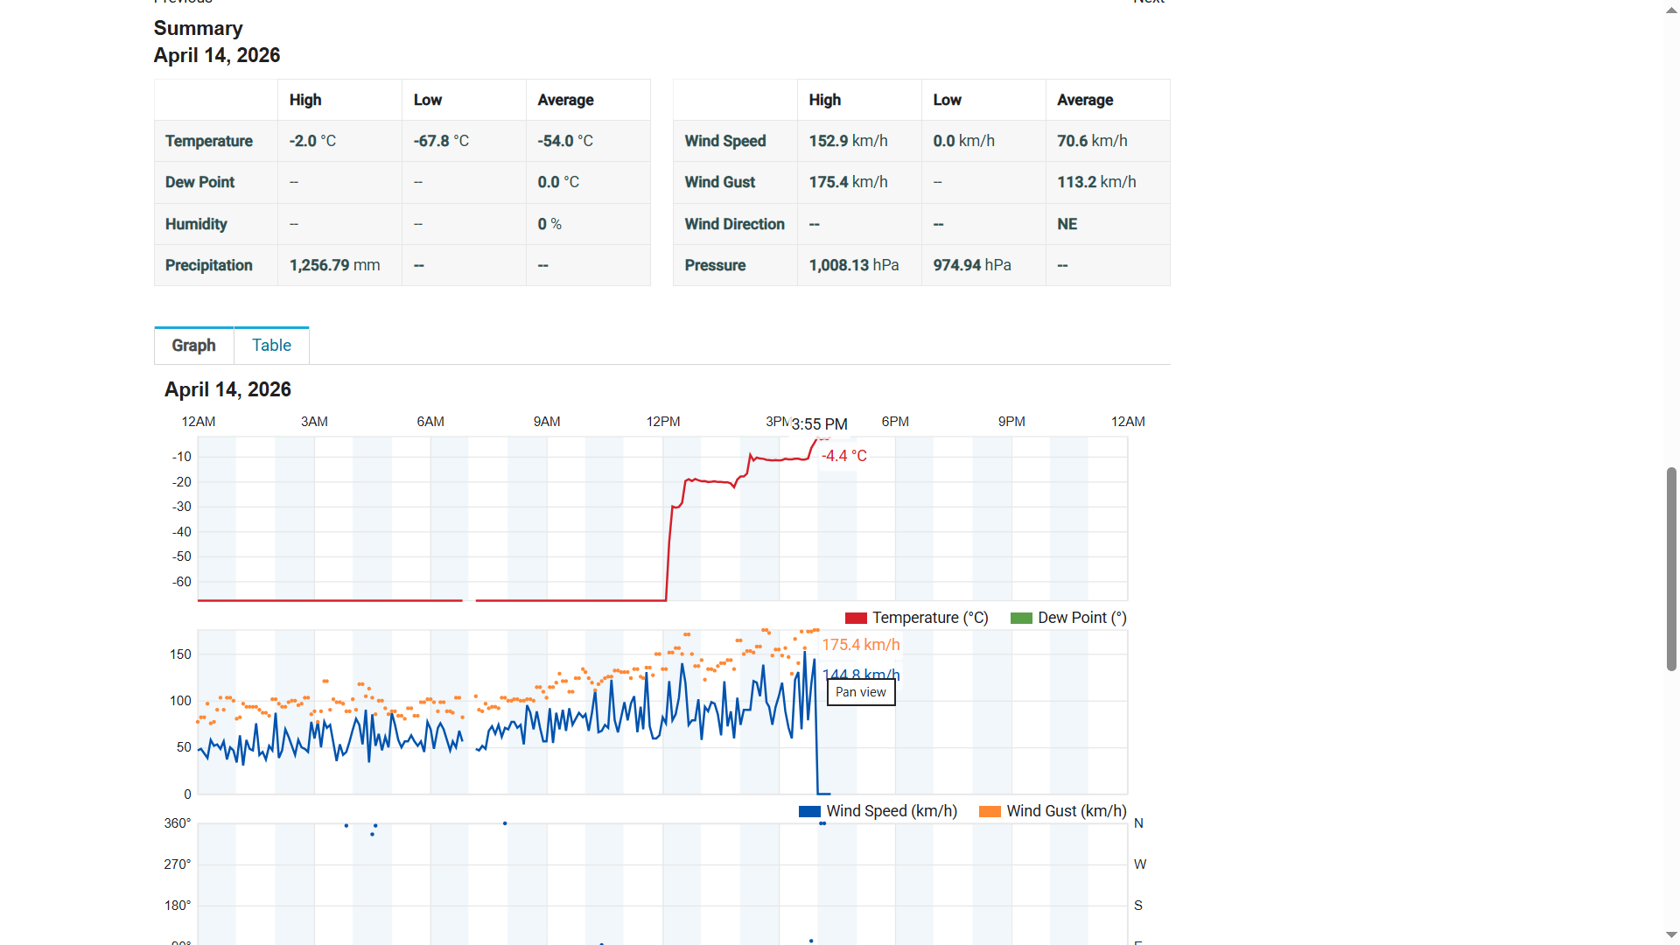Select the Graph tab
Image resolution: width=1680 pixels, height=945 pixels.
(193, 346)
